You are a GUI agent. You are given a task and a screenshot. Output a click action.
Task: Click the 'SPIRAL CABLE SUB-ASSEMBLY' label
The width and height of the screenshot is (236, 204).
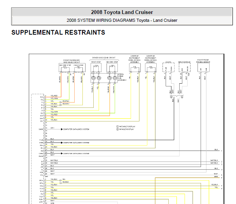tap(122, 77)
